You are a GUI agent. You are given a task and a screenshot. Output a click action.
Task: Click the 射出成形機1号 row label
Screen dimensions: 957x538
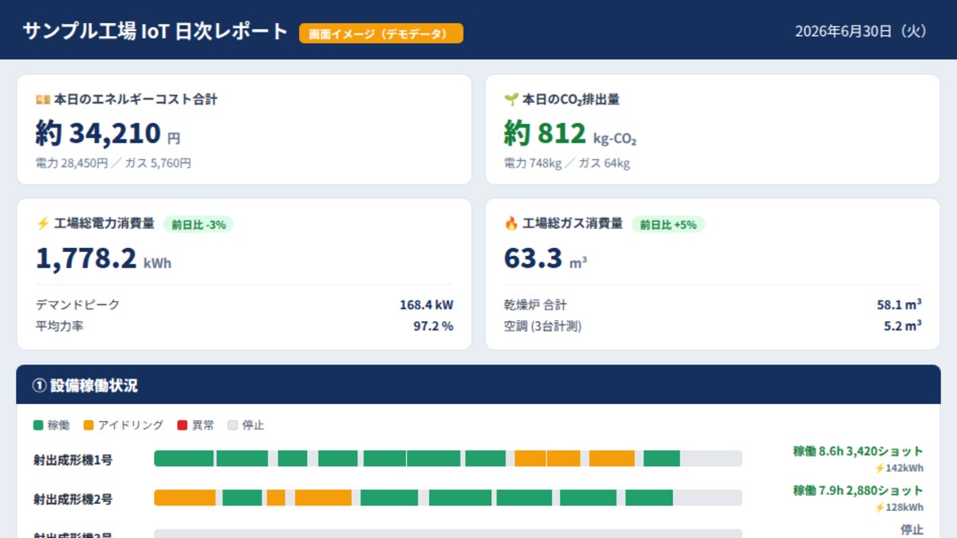(73, 460)
